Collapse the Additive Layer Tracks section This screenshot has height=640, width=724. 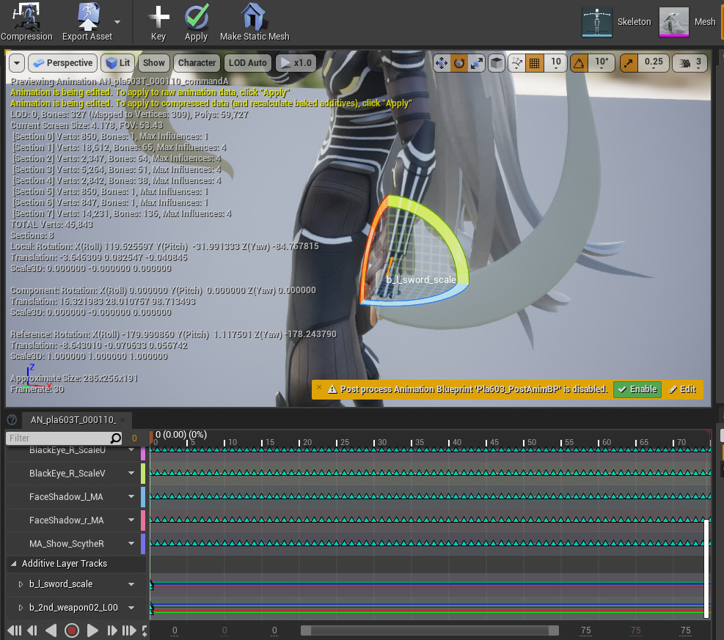13,563
